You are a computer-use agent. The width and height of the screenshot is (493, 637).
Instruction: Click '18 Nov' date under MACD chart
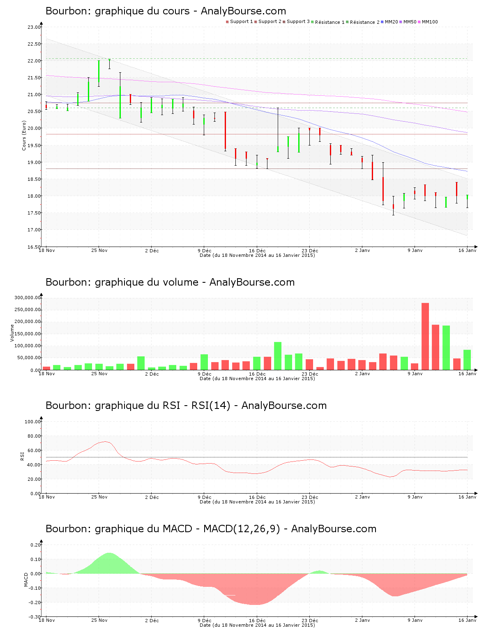click(x=47, y=620)
